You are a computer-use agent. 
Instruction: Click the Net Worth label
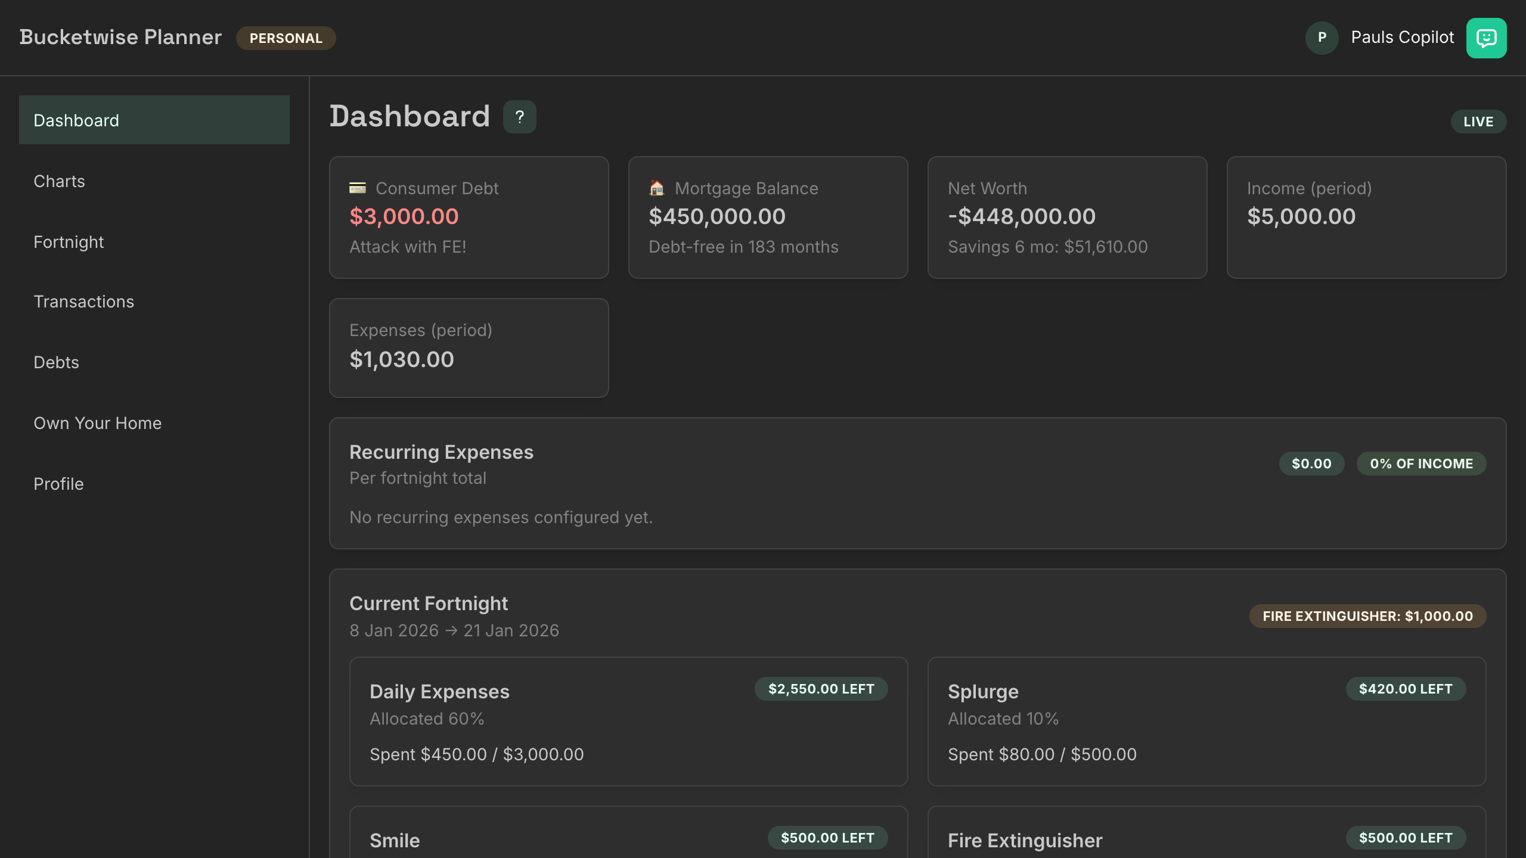(987, 188)
